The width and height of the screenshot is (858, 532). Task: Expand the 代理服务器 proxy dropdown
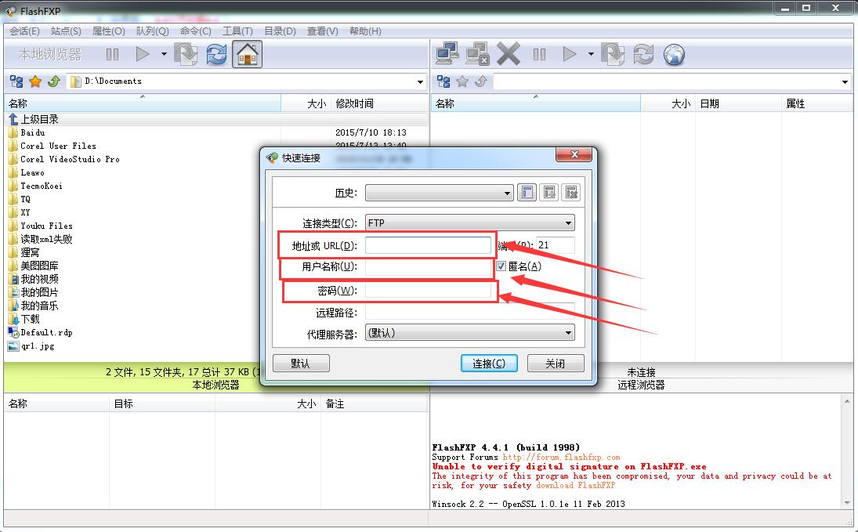[570, 332]
